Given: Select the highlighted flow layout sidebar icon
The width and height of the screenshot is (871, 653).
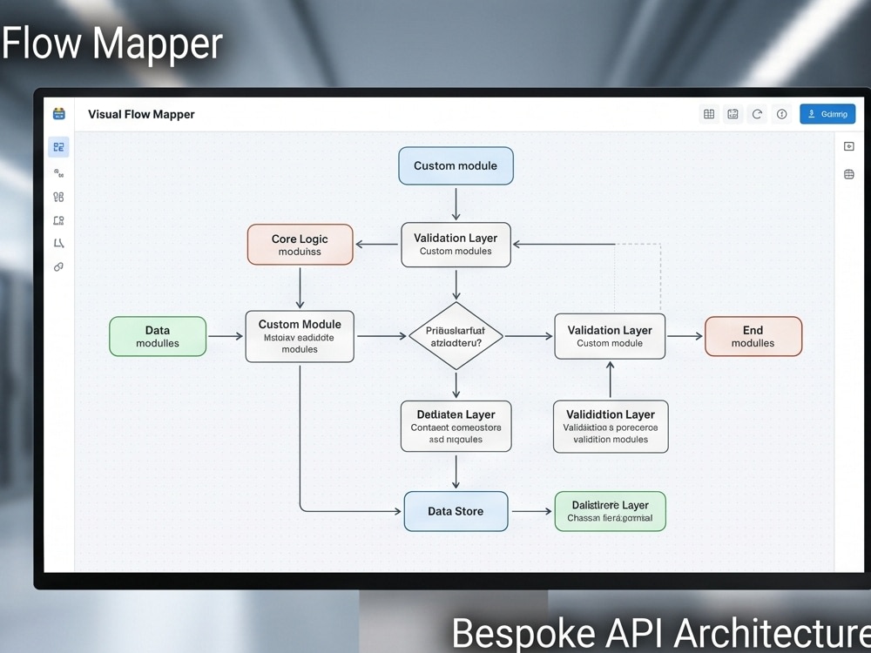Looking at the screenshot, I should [58, 147].
